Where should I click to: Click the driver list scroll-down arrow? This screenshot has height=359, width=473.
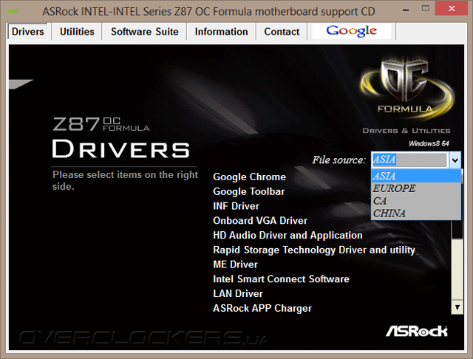coord(457,307)
